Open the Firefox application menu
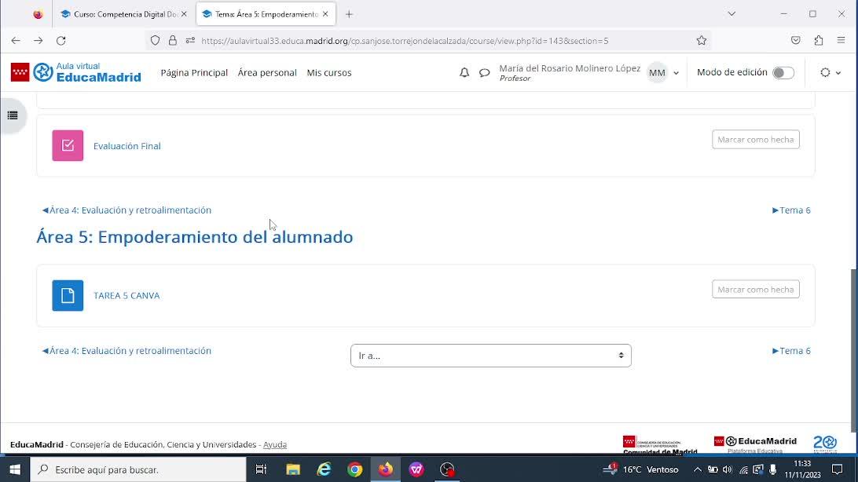The width and height of the screenshot is (858, 482). (x=841, y=41)
